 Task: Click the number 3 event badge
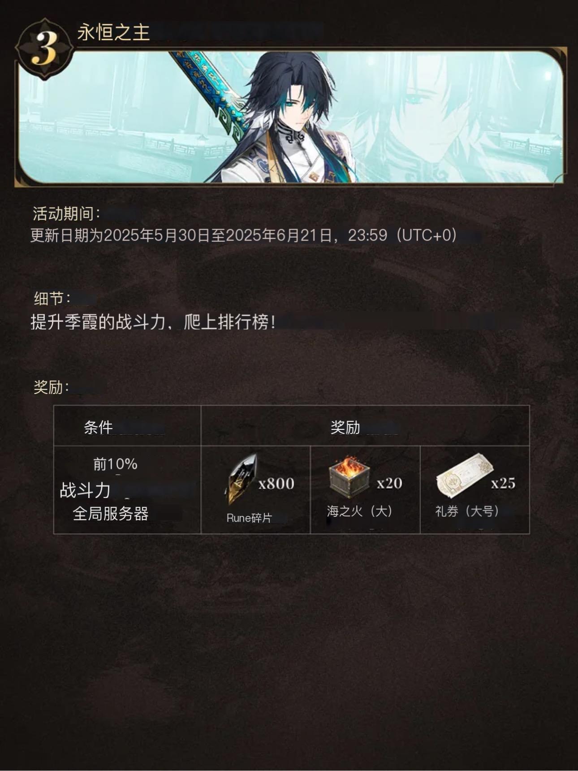44,49
